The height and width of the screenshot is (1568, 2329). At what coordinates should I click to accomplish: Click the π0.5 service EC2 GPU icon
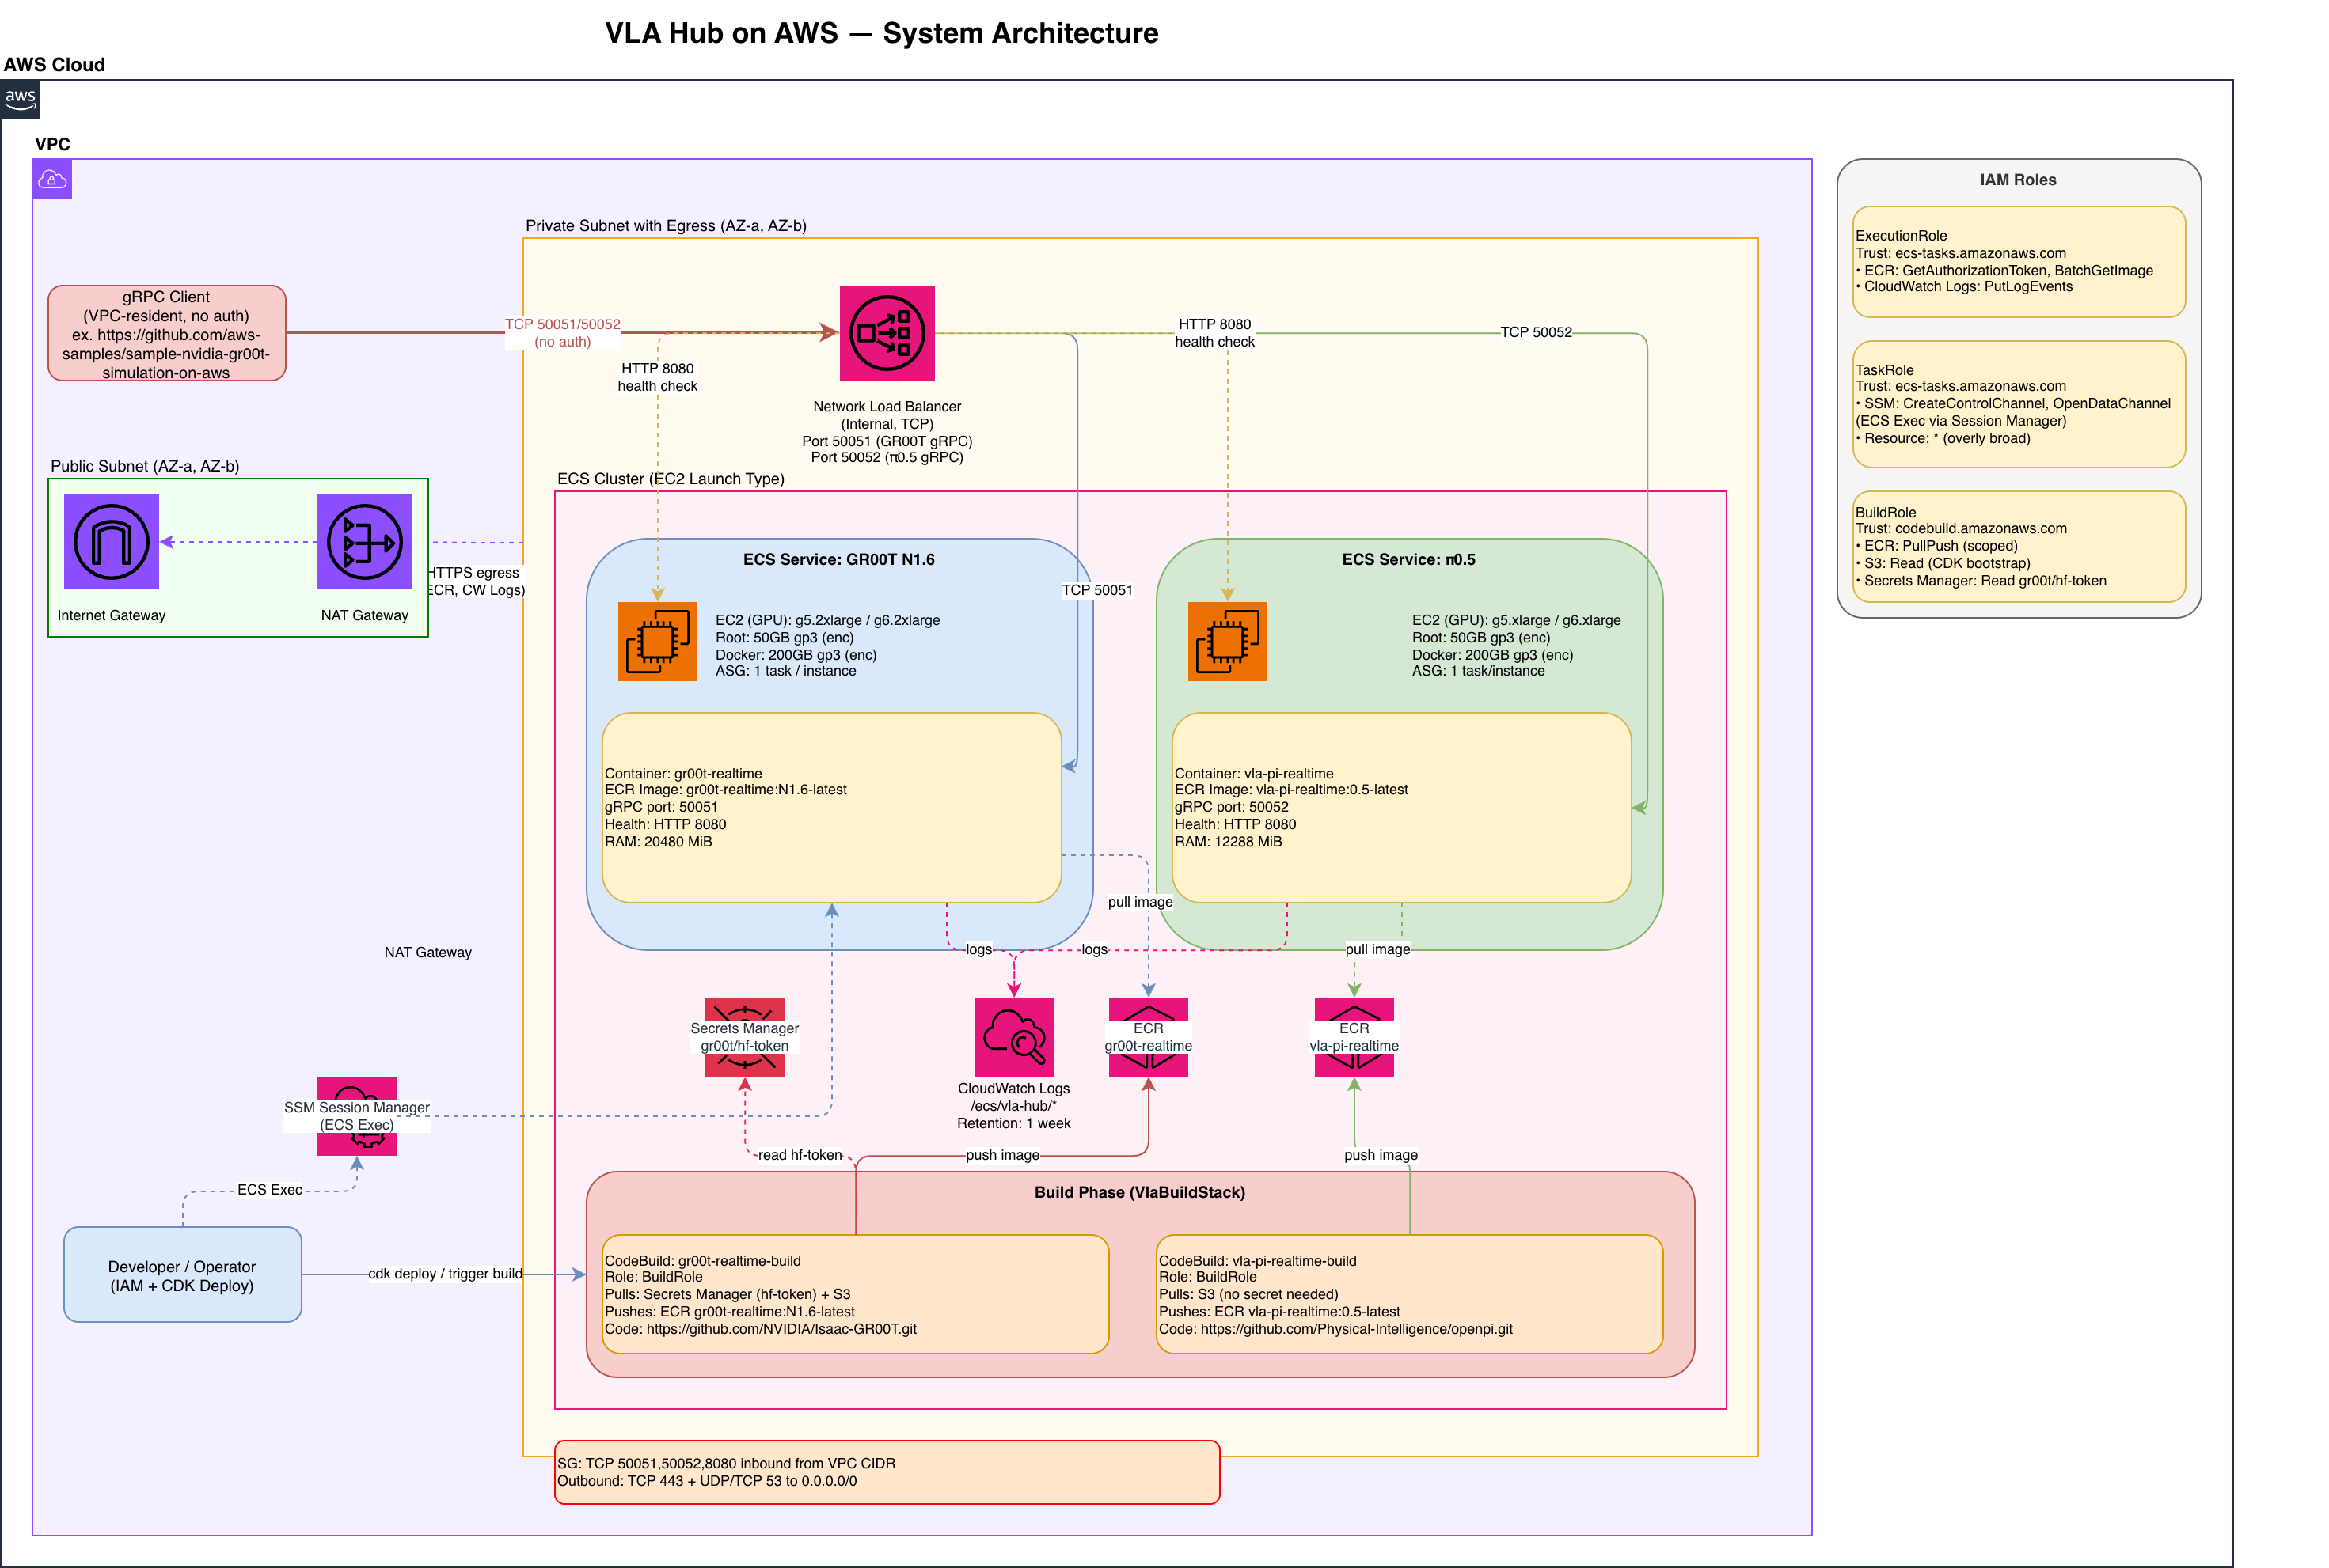click(1228, 641)
